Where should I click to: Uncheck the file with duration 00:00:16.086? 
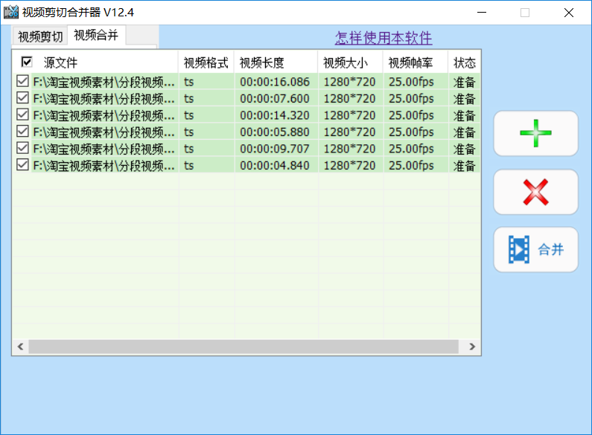click(22, 81)
